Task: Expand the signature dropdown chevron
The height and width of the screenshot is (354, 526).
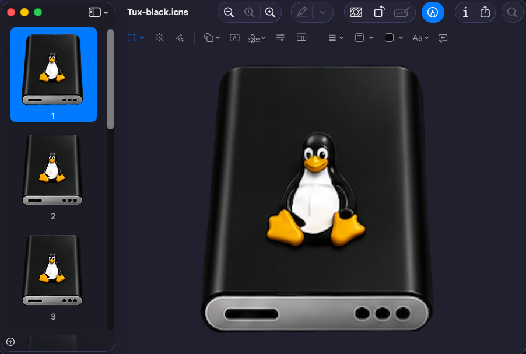Action: (x=264, y=38)
